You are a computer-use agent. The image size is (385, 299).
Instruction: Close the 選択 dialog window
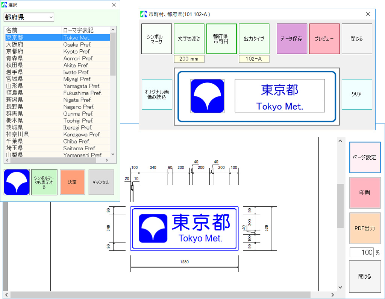click(114, 5)
